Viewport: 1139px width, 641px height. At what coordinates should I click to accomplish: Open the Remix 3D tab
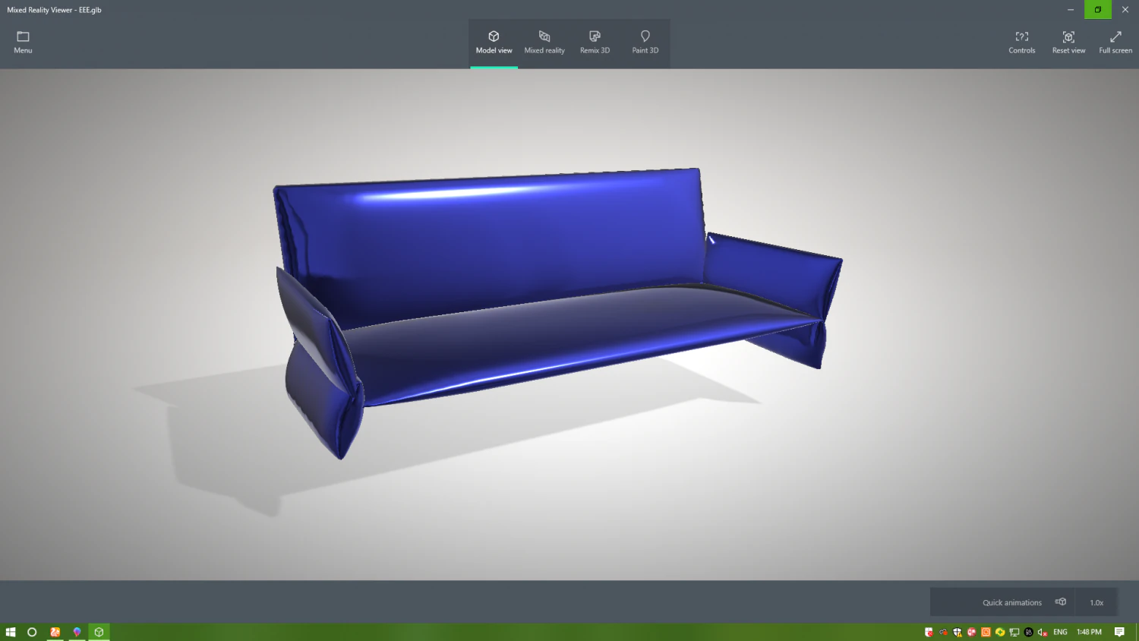pyautogui.click(x=595, y=43)
